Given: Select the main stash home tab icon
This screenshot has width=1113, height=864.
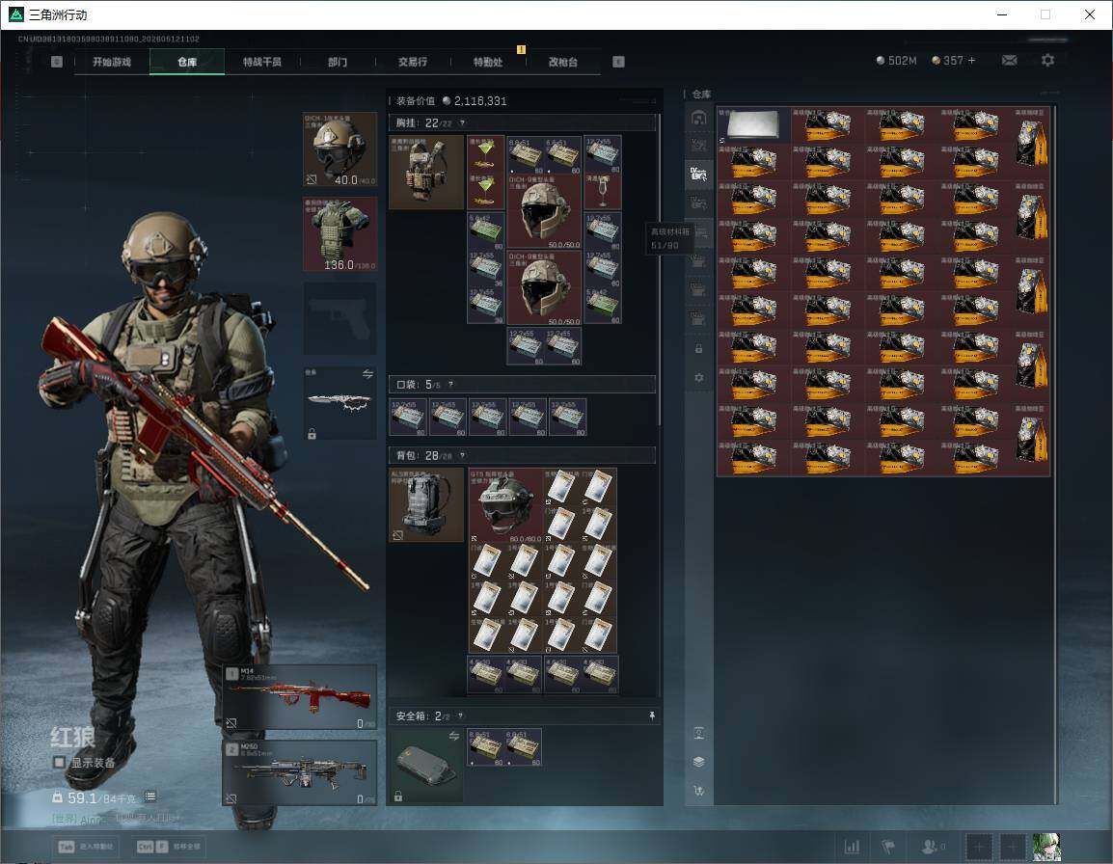Looking at the screenshot, I should pyautogui.click(x=699, y=117).
